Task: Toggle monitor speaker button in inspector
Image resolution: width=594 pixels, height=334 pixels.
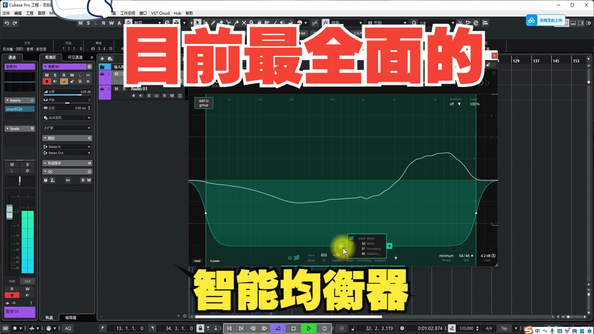Action: [x=55, y=81]
